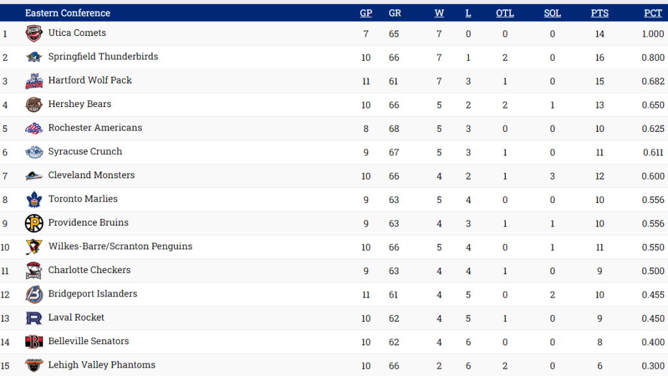Click the Toronto Marlies maple leaf logo
Image resolution: width=668 pixels, height=376 pixels.
tap(34, 200)
